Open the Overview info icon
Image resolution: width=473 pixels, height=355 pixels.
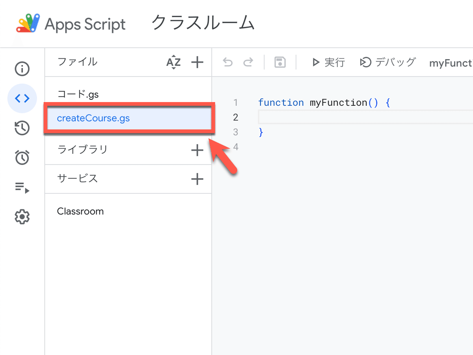(22, 69)
